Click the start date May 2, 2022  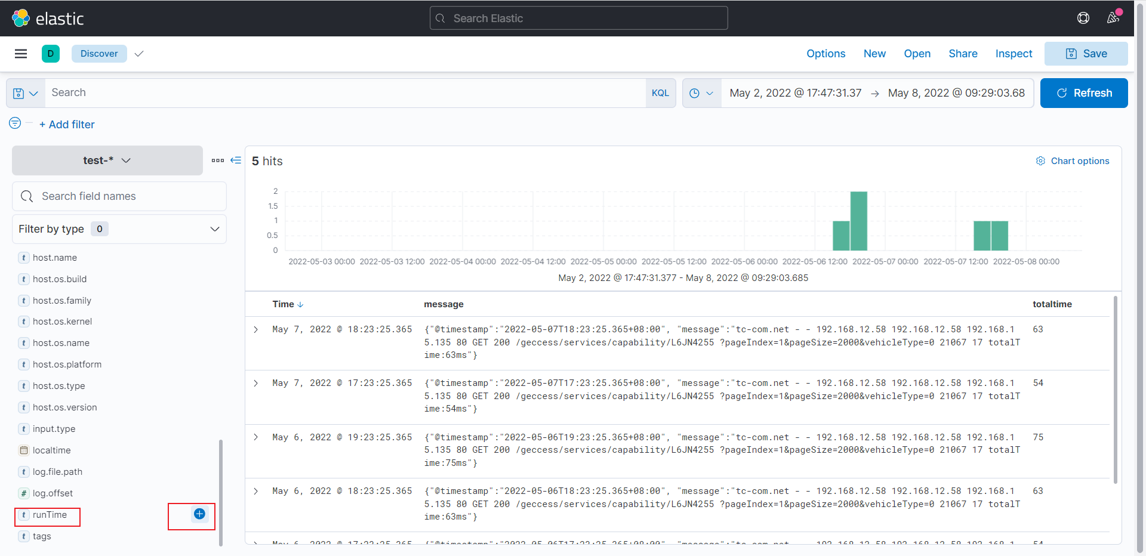click(796, 93)
